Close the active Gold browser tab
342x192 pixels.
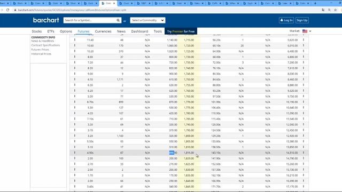(114, 3)
